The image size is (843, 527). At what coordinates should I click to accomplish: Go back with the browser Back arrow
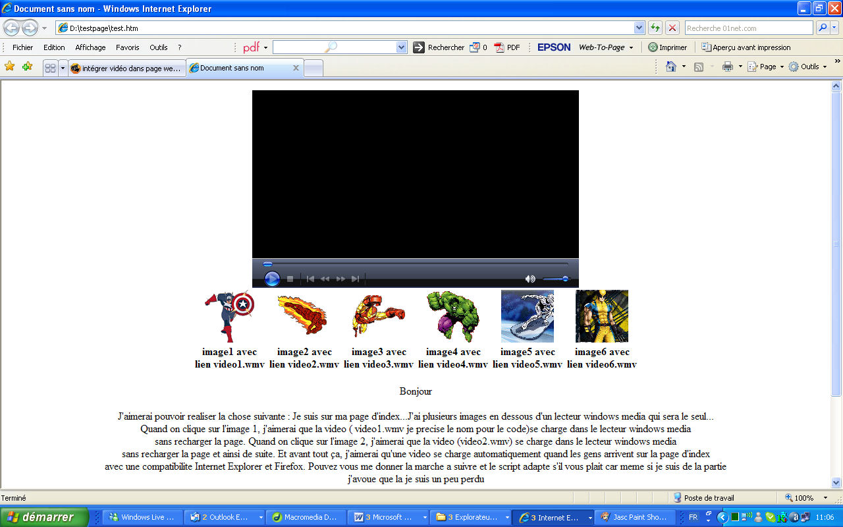pyautogui.click(x=12, y=28)
